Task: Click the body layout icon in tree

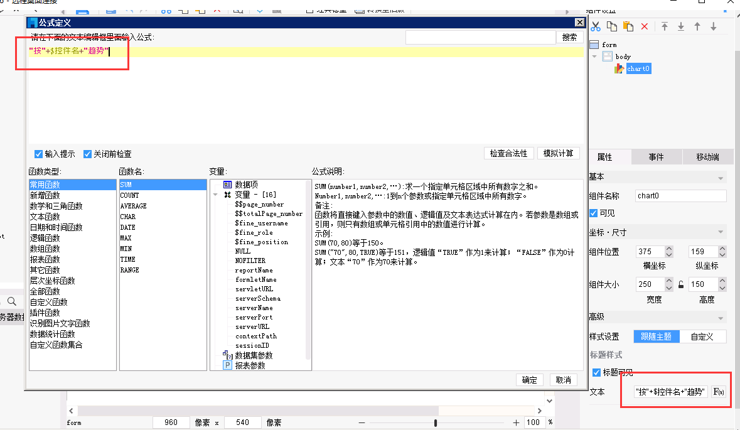Action: coord(608,56)
